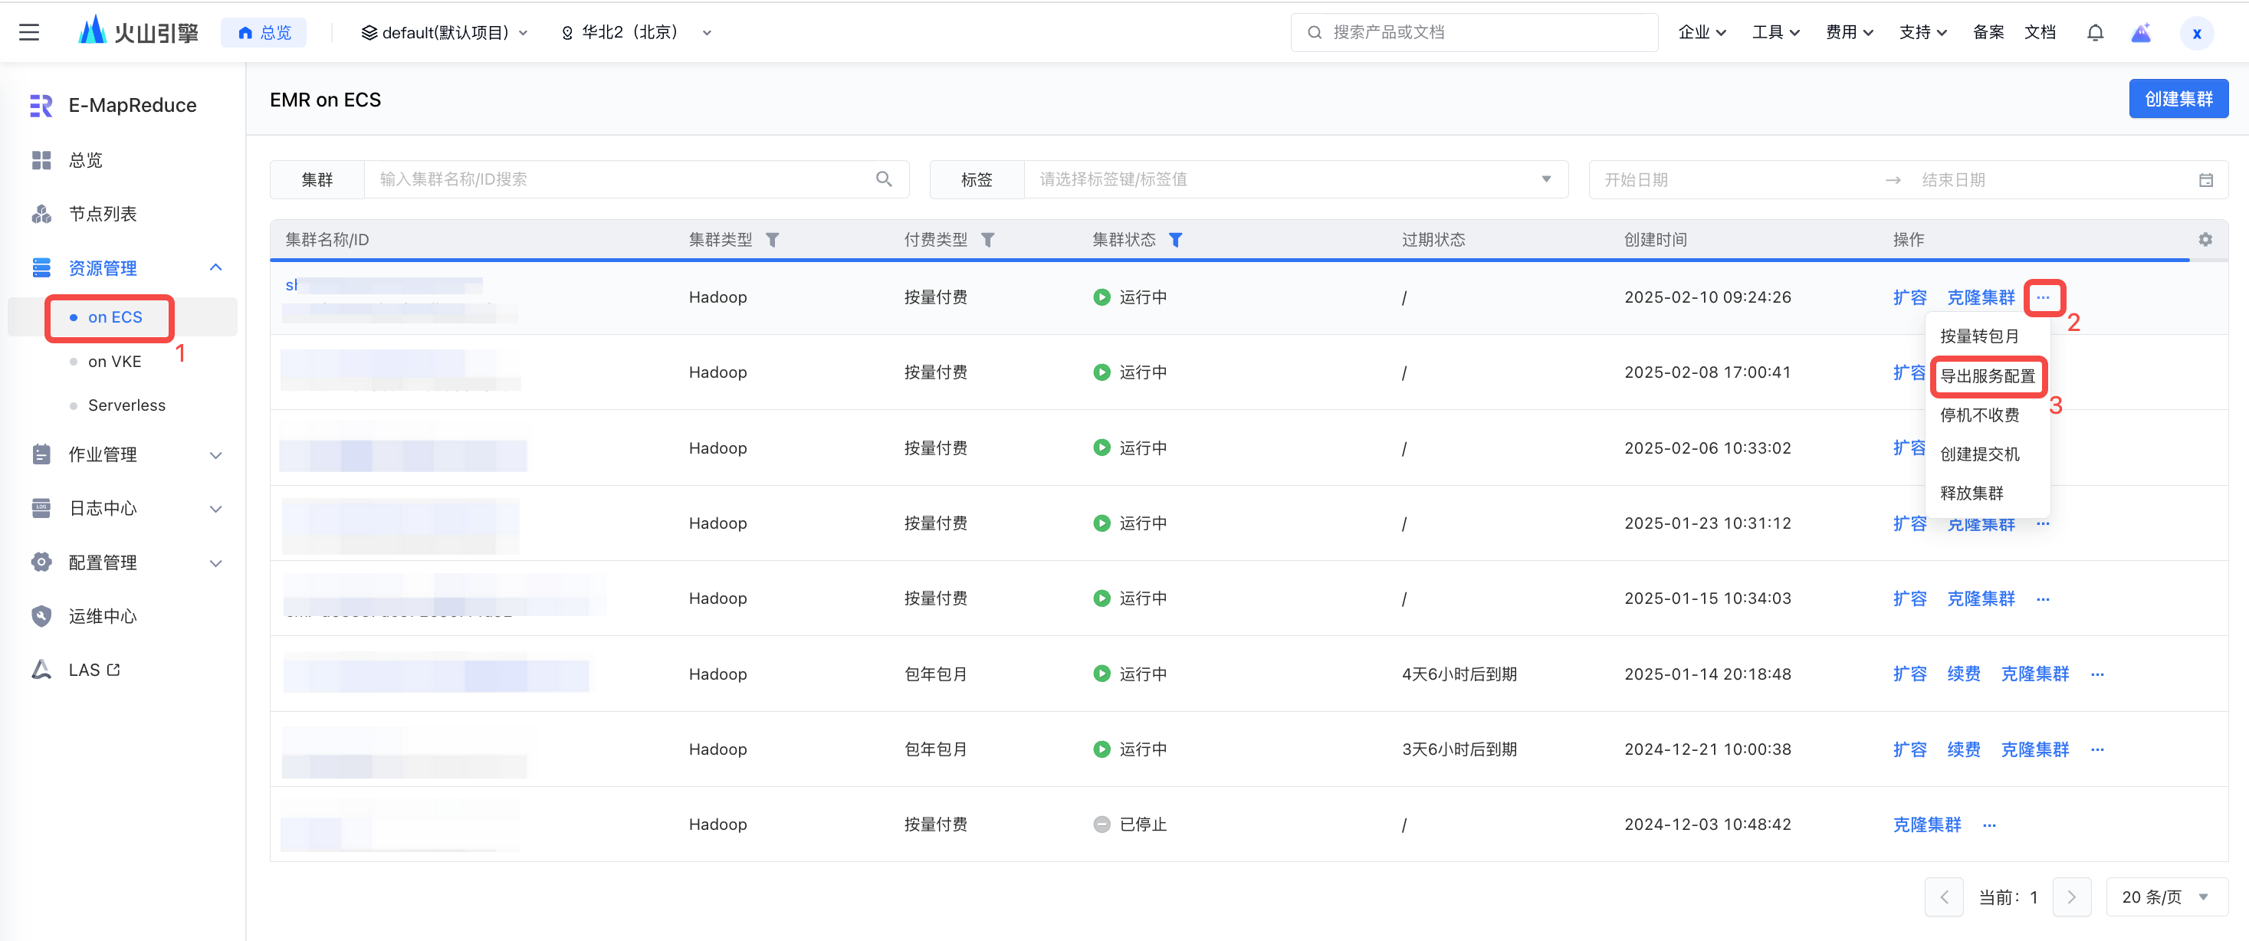Go to next page arrow
The image size is (2249, 941).
coord(2071,897)
